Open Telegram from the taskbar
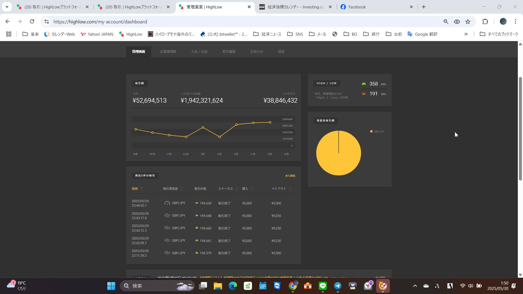 [337, 286]
